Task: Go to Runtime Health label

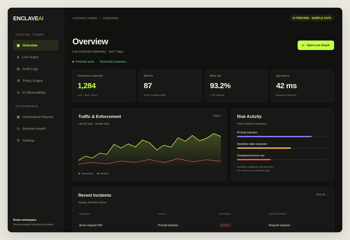Action: tap(34, 129)
